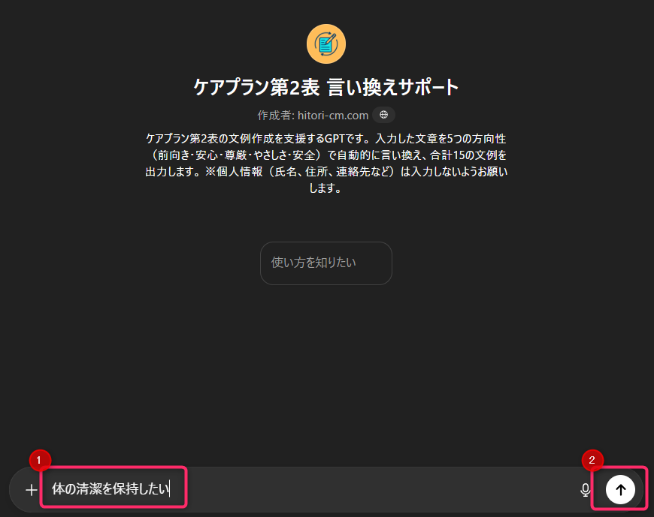Click the send message up-arrow button
The width and height of the screenshot is (654, 517).
620,489
